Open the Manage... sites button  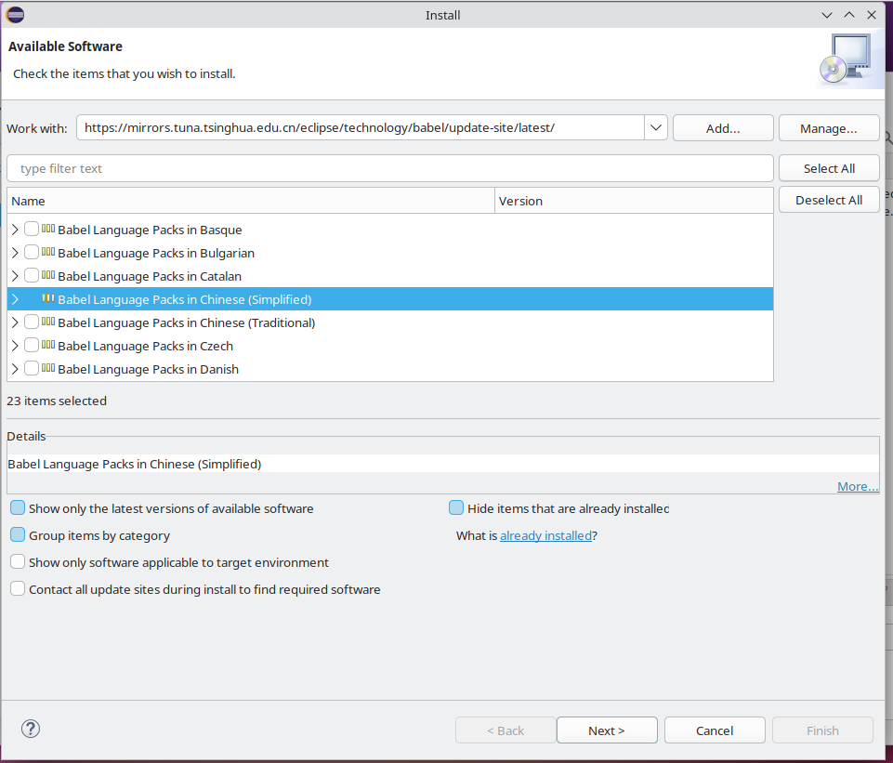pyautogui.click(x=829, y=128)
